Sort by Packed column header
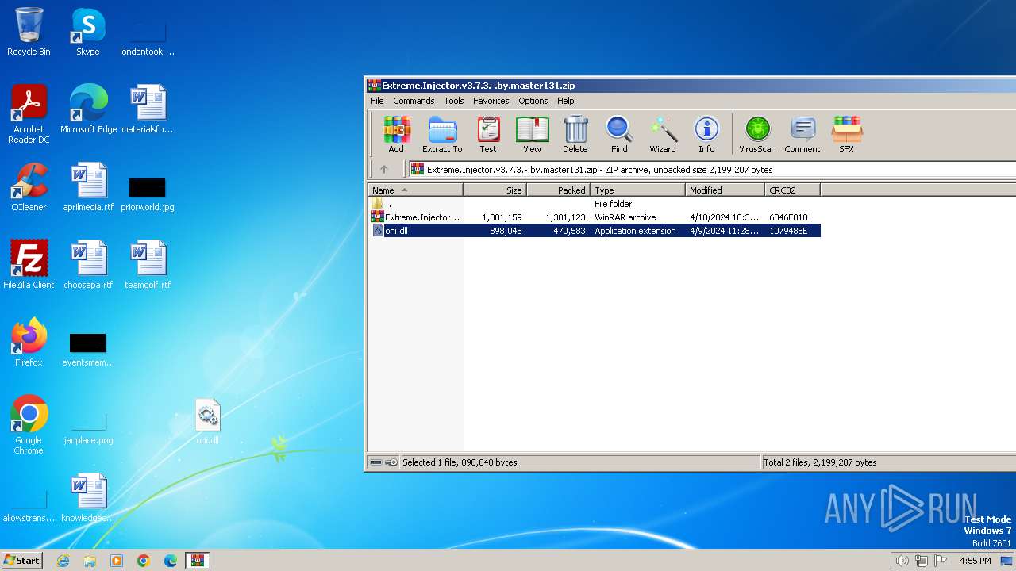 pyautogui.click(x=558, y=190)
